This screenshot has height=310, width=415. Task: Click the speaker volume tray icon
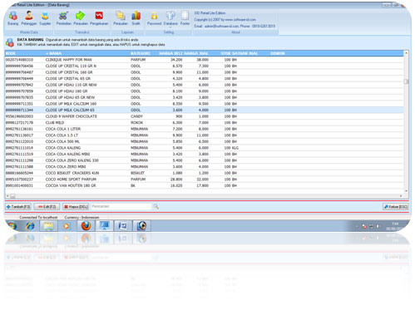378,226
